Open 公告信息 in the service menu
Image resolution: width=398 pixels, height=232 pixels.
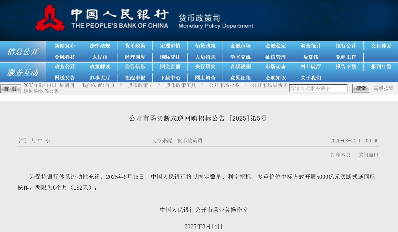135,67
